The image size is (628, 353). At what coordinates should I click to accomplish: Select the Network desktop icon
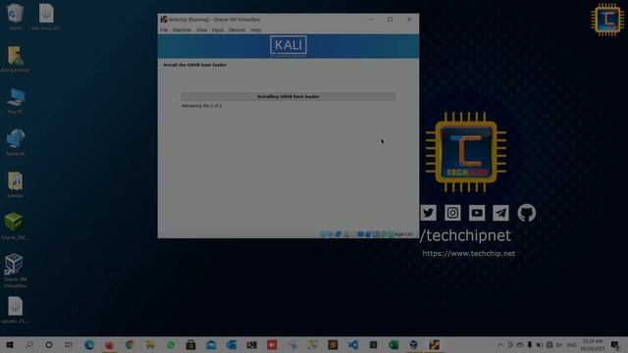(x=16, y=142)
